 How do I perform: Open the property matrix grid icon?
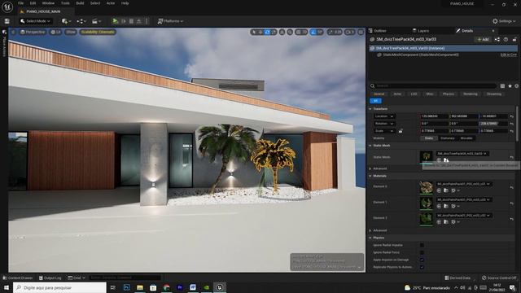[502, 85]
